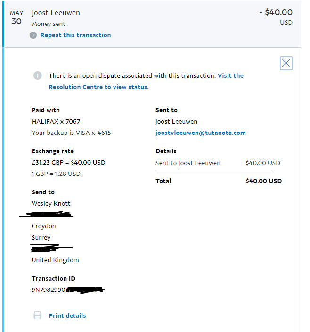Click the £31.23 GBP exchange rate line
The image size is (310, 332).
68,163
